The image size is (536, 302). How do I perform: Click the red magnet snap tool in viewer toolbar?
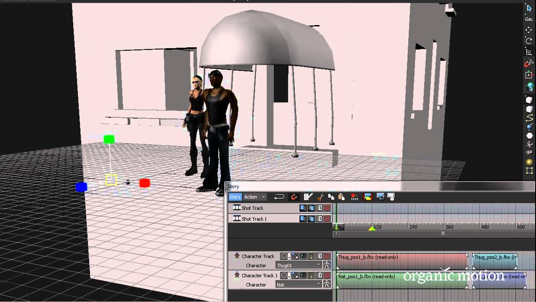click(x=529, y=63)
